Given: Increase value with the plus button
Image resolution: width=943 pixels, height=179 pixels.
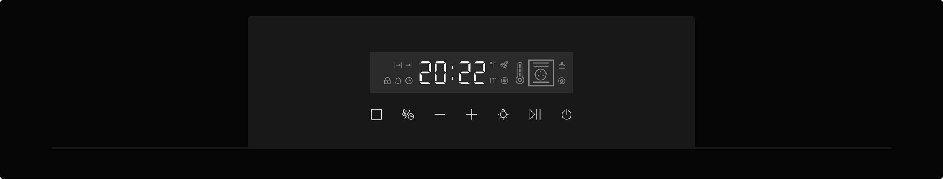Looking at the screenshot, I should point(471,115).
